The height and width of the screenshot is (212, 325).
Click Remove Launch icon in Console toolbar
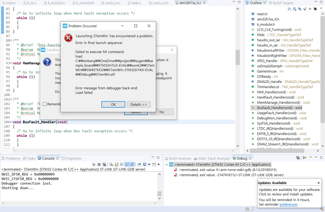pyautogui.click(x=99, y=164)
